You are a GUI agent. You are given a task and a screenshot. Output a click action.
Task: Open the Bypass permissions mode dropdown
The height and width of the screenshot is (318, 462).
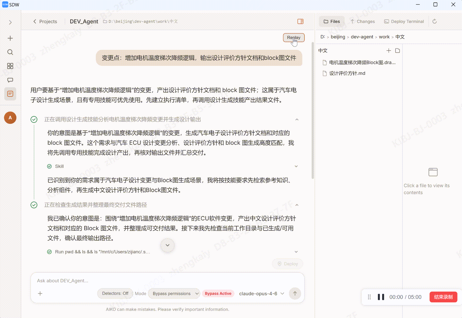coord(174,293)
